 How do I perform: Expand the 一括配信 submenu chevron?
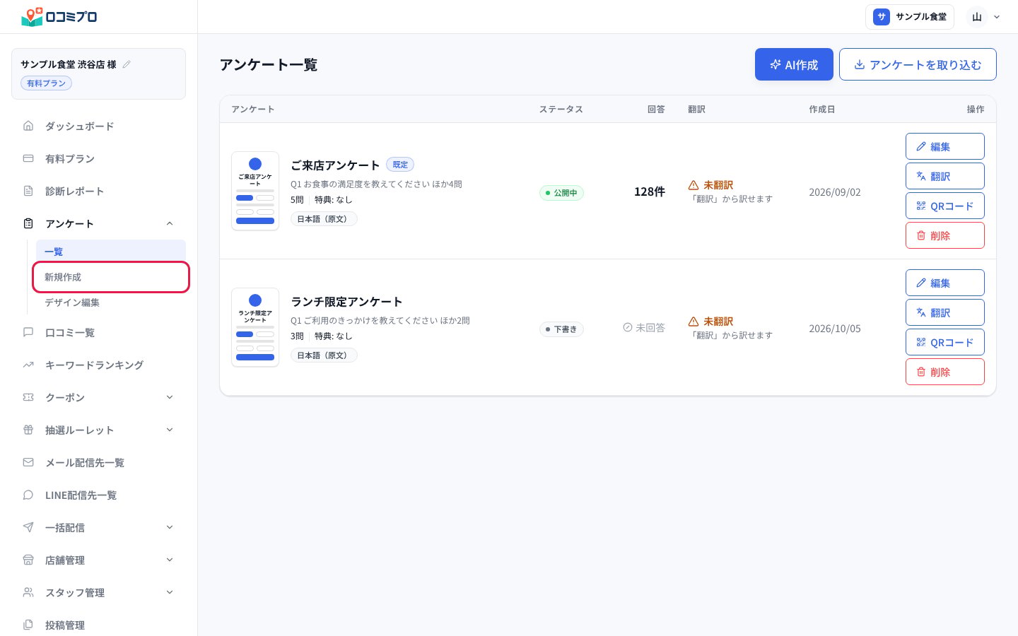(170, 527)
